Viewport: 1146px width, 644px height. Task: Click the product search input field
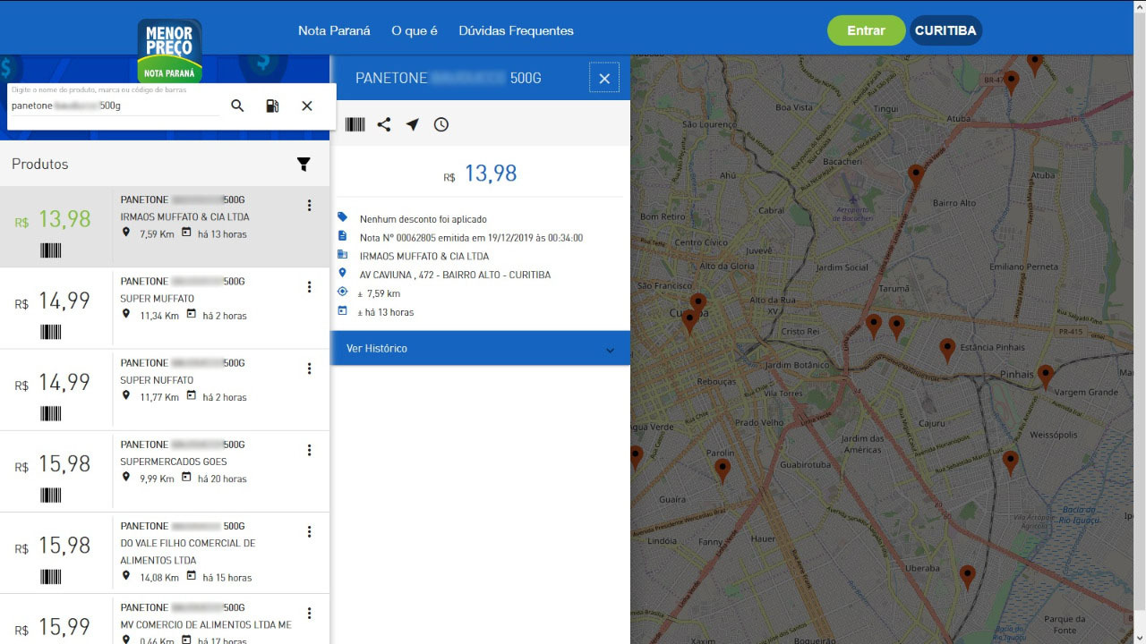115,106
